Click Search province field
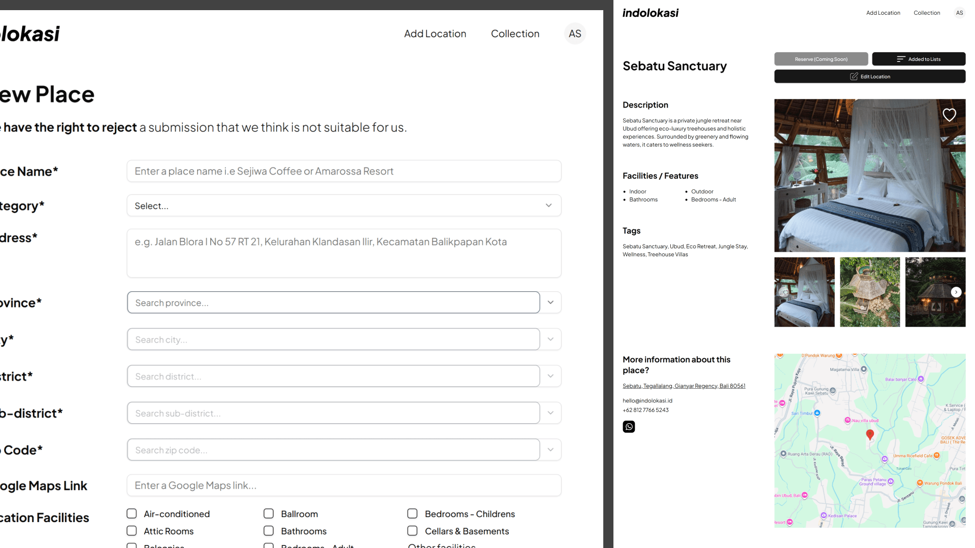 (x=334, y=302)
